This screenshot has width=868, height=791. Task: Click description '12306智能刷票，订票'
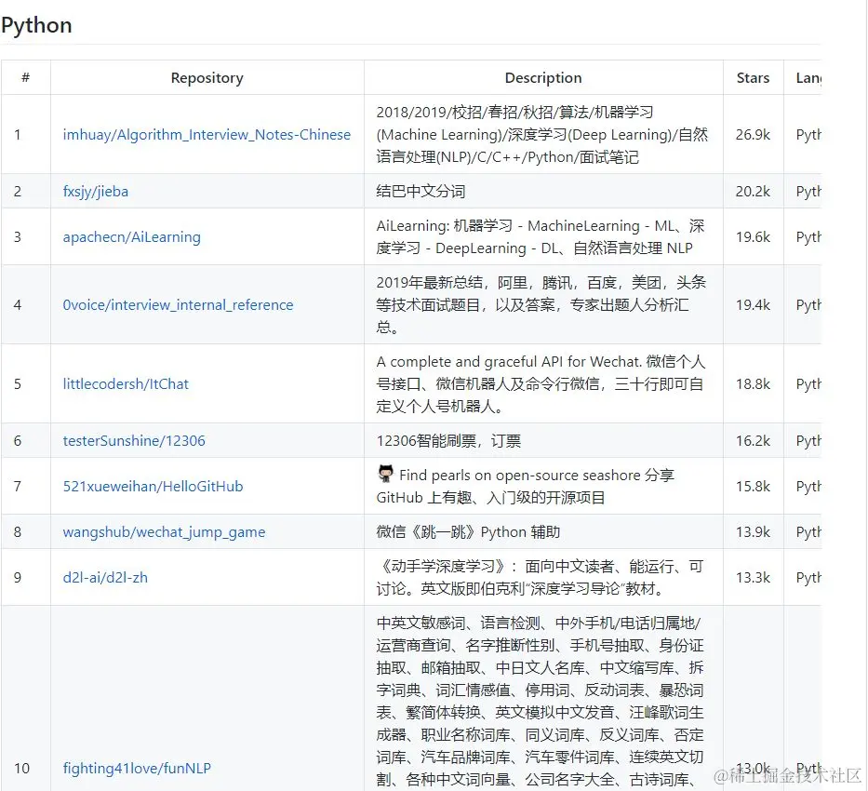(448, 440)
